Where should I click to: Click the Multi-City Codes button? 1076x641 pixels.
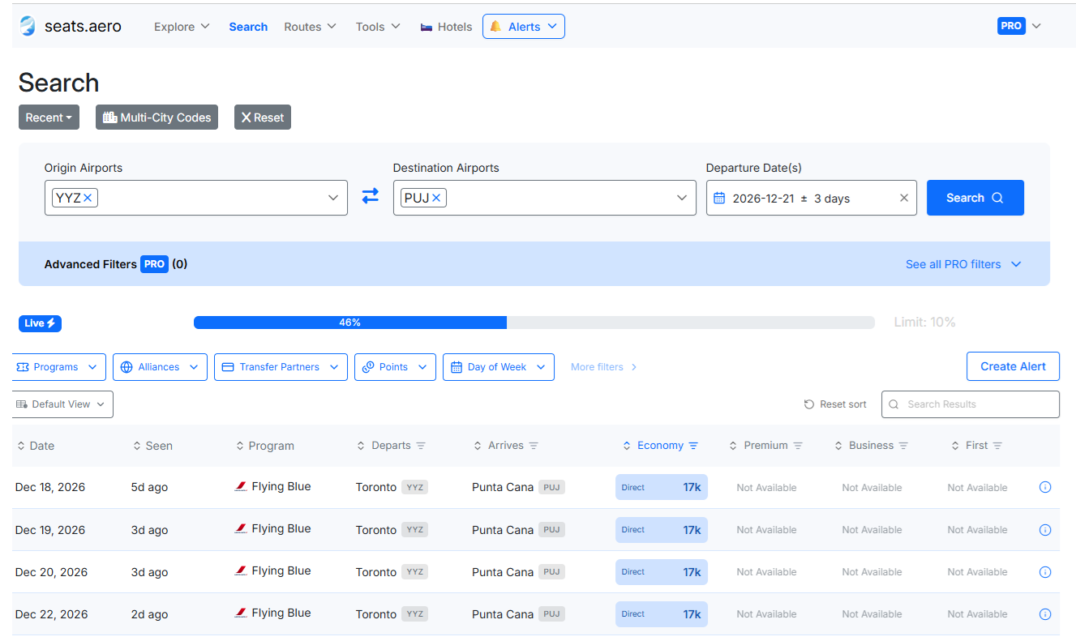156,118
